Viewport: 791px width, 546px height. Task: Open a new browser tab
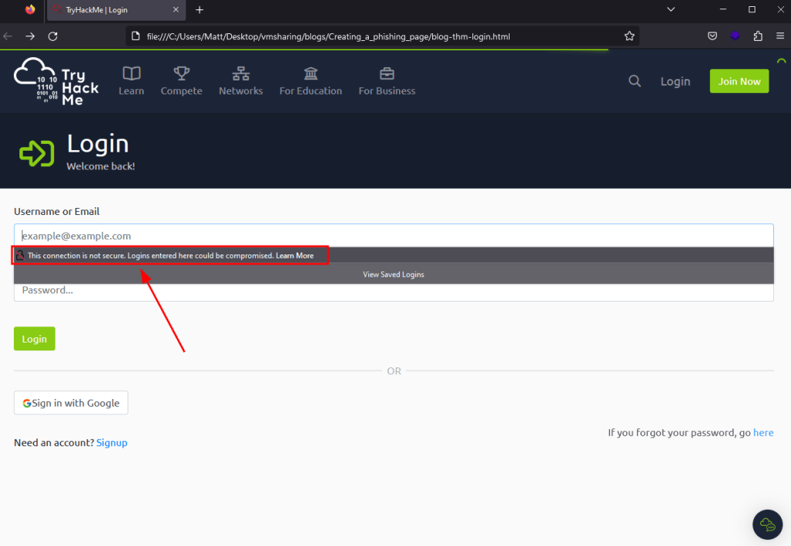199,10
